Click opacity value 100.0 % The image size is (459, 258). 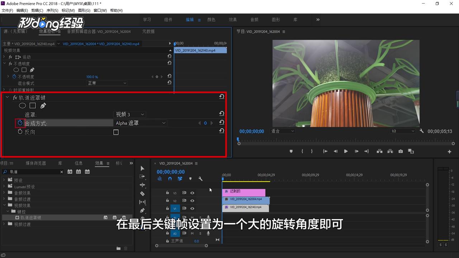(92, 77)
